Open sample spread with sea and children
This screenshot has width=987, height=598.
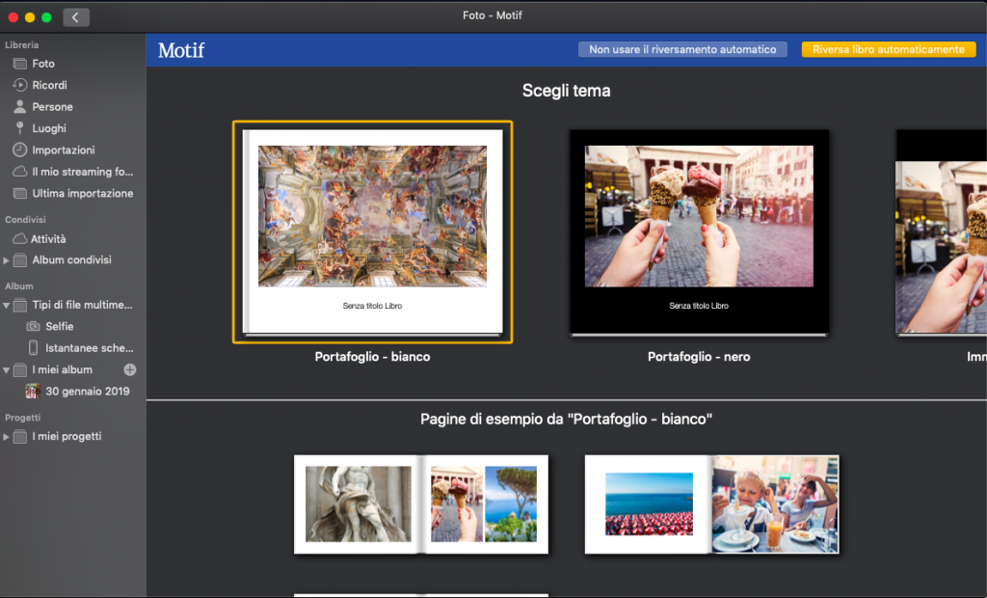(x=712, y=504)
